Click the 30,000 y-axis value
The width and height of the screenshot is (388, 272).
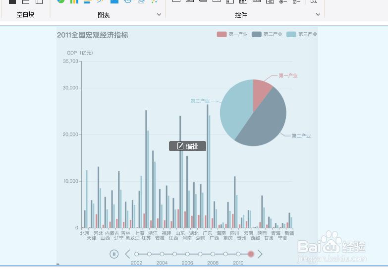click(70, 88)
